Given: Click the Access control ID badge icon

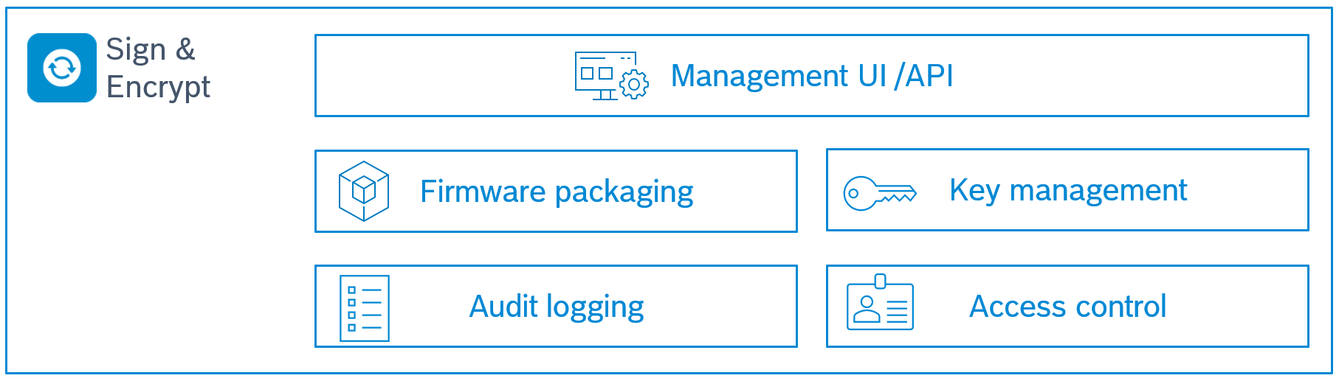Looking at the screenshot, I should click(880, 304).
